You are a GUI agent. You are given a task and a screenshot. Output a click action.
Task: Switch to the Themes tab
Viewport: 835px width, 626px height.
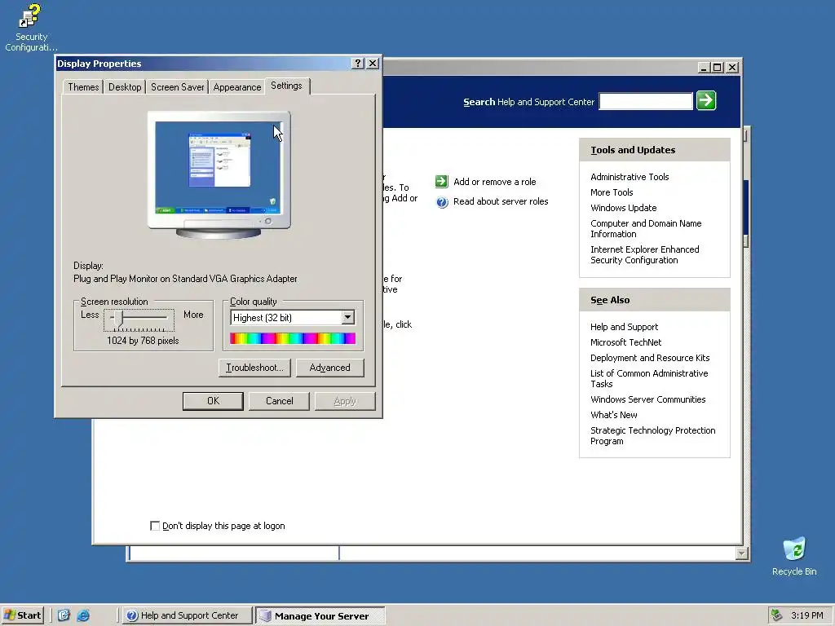click(x=83, y=86)
